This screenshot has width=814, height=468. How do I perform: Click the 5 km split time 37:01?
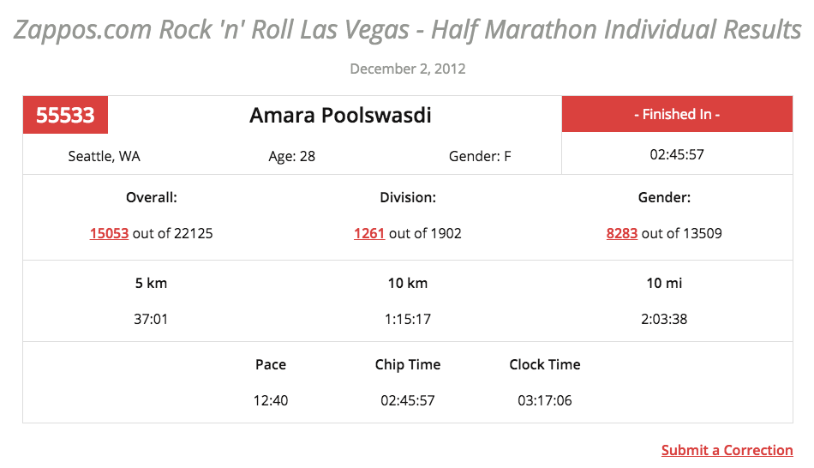151,319
